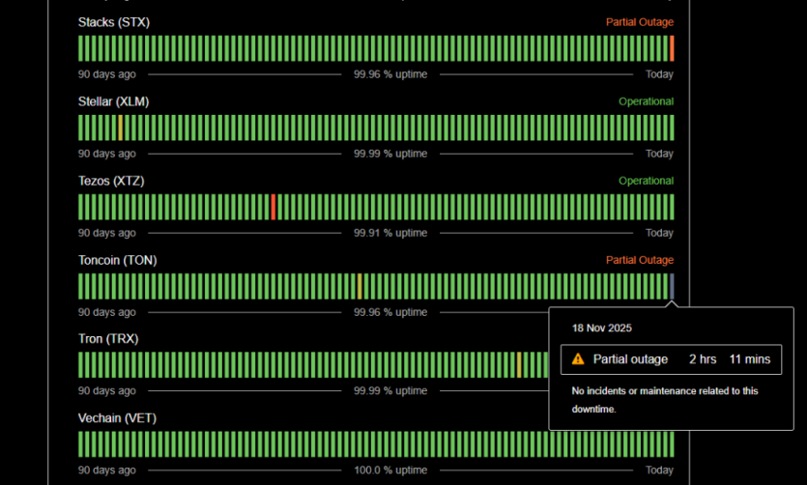Click the Today label under Vechain
This screenshot has width=807, height=485.
659,470
